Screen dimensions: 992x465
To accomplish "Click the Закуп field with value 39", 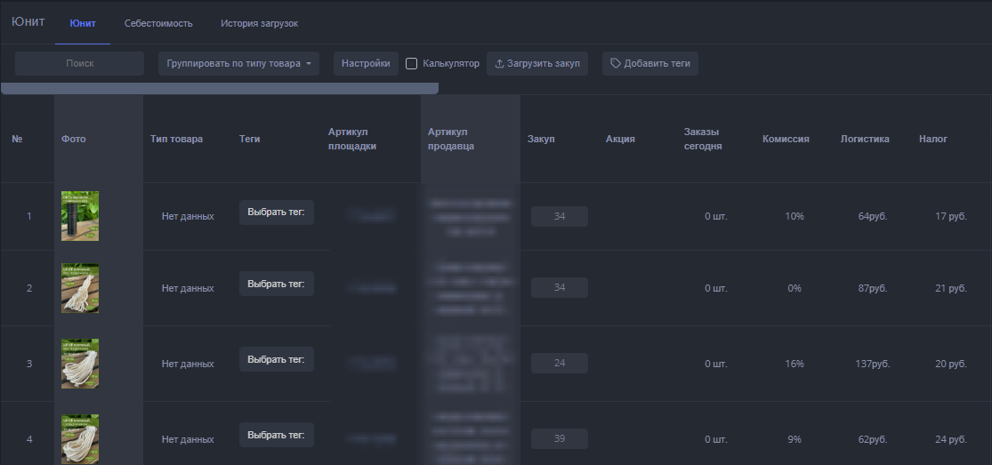I will pos(559,439).
